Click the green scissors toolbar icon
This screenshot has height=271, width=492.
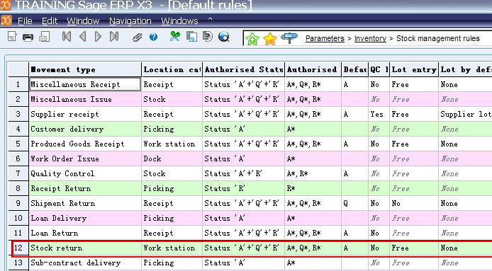[x=175, y=37]
